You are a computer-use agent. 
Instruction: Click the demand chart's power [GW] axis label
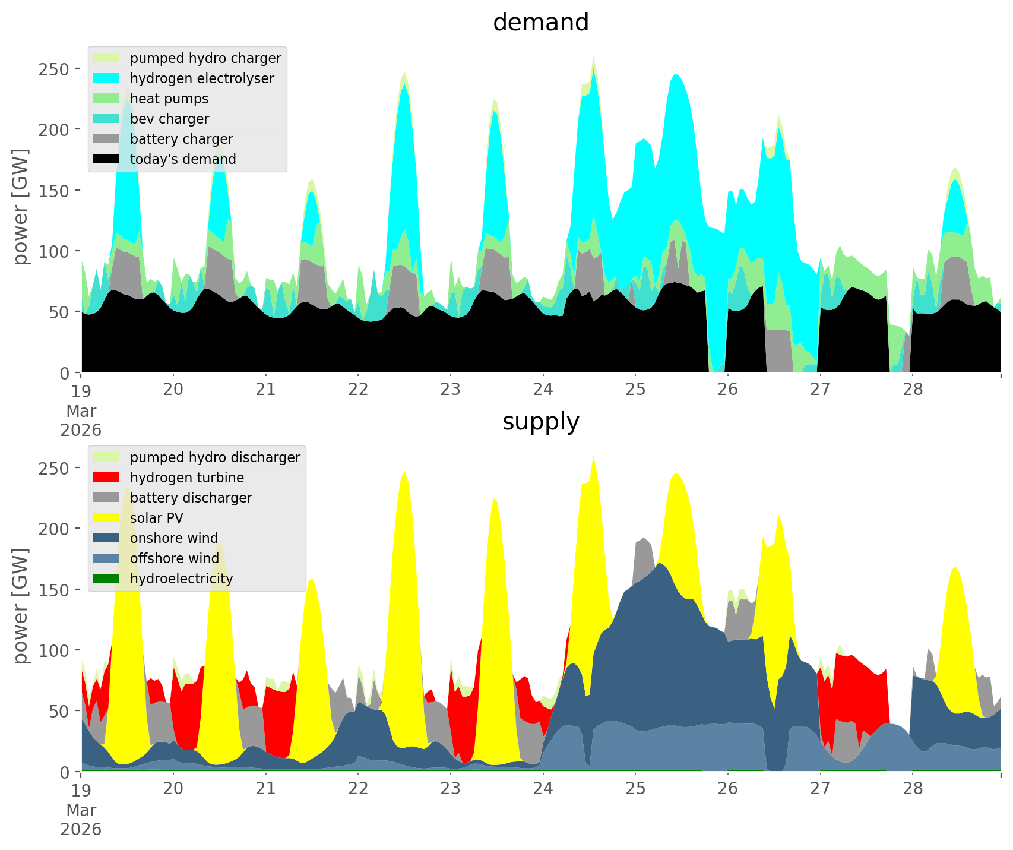[x=21, y=207]
